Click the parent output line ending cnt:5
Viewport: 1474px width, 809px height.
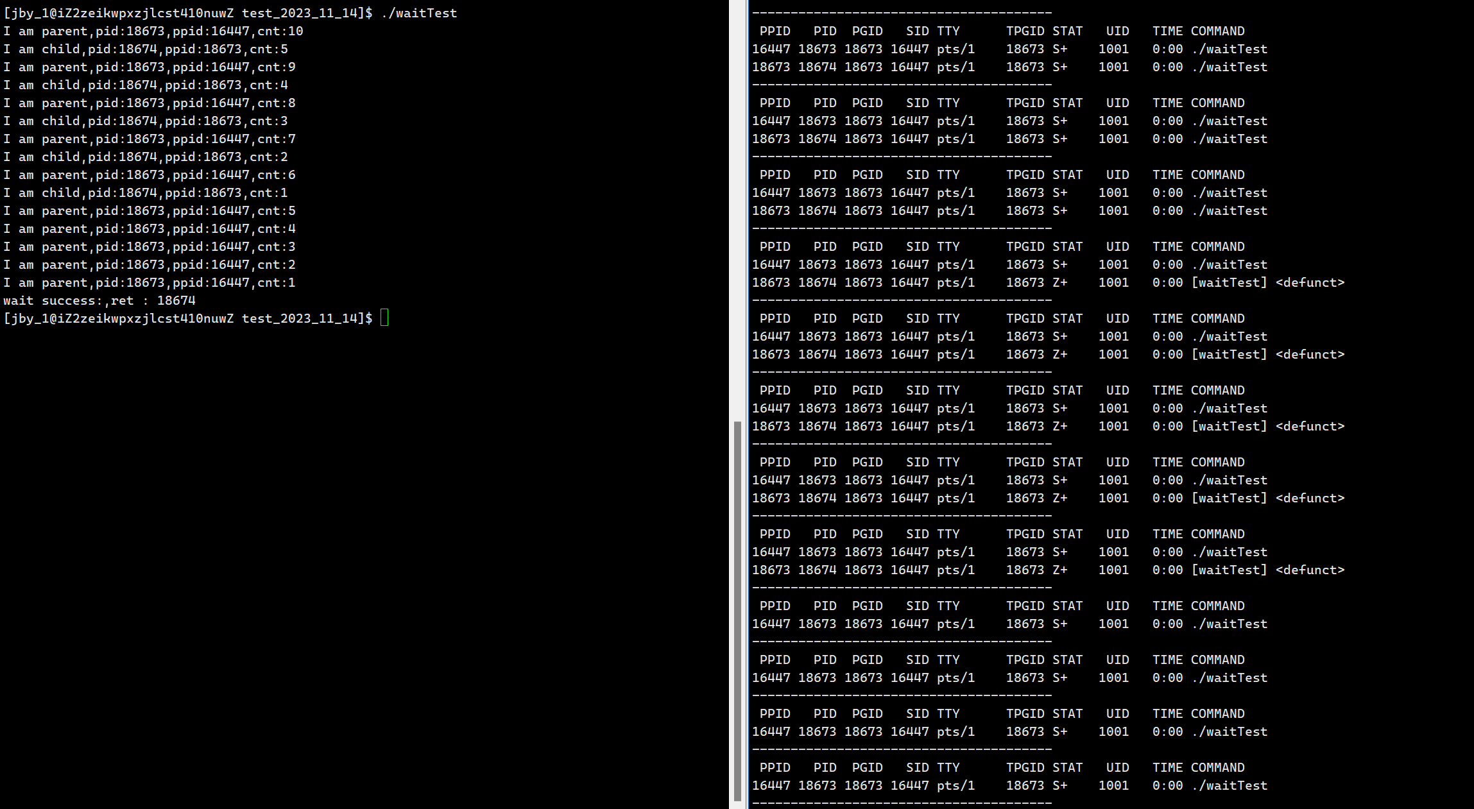click(150, 210)
